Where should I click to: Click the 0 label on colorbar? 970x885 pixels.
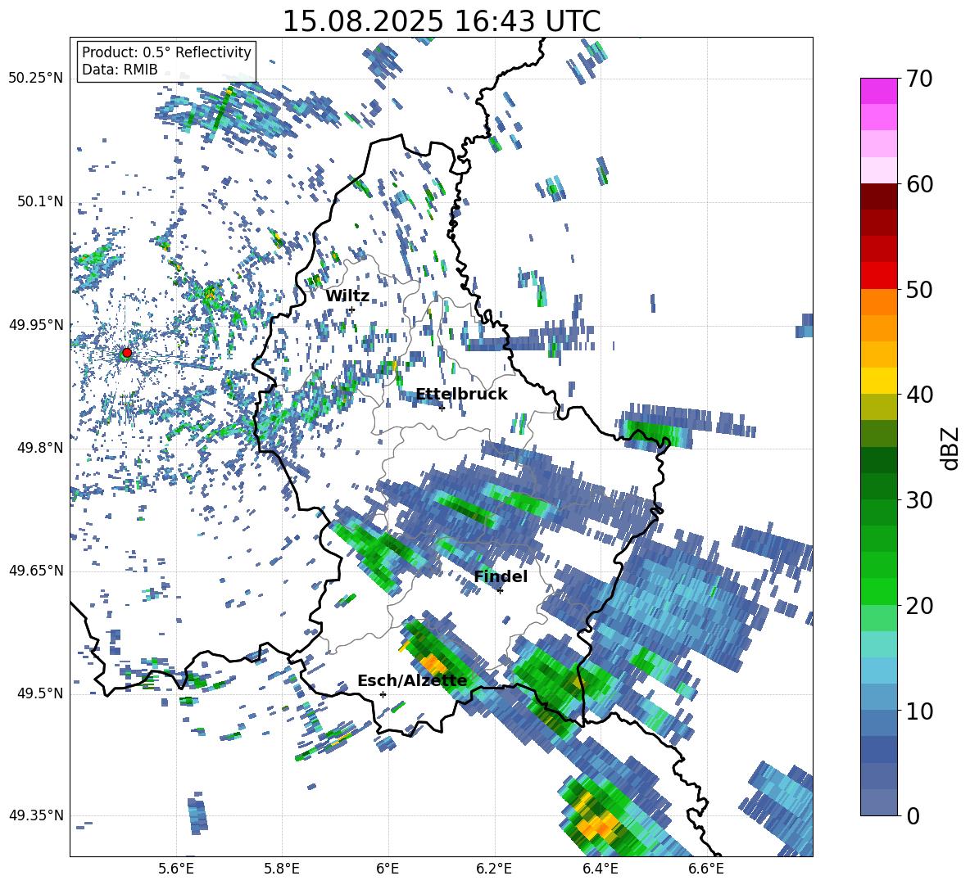(x=912, y=816)
